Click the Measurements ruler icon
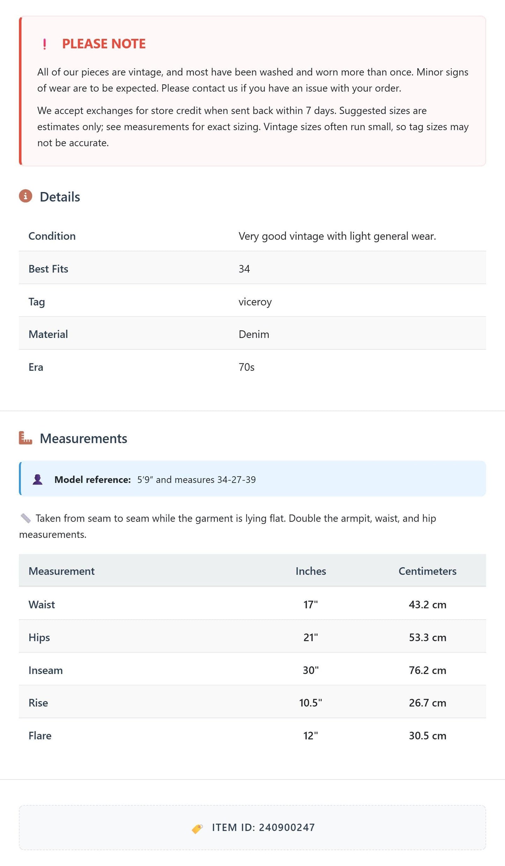 pyautogui.click(x=26, y=438)
